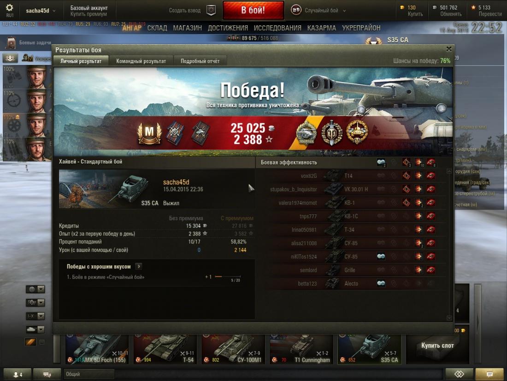Click the Mastery badge M medal
The width and height of the screenshot is (507, 381).
pos(149,133)
